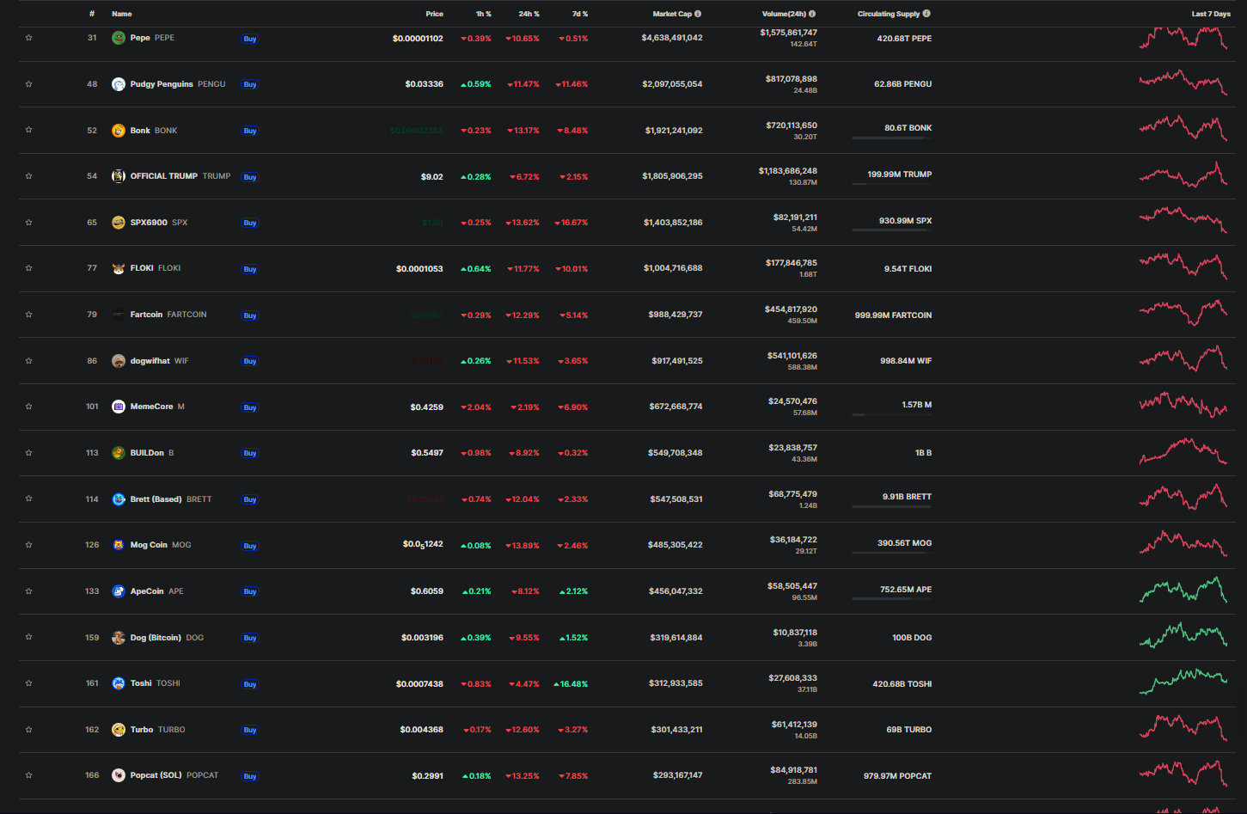Image resolution: width=1247 pixels, height=814 pixels.
Task: Toggle the Brett (Based) watchlist star
Action: 28,499
